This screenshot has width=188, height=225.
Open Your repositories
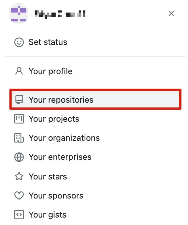[61, 100]
